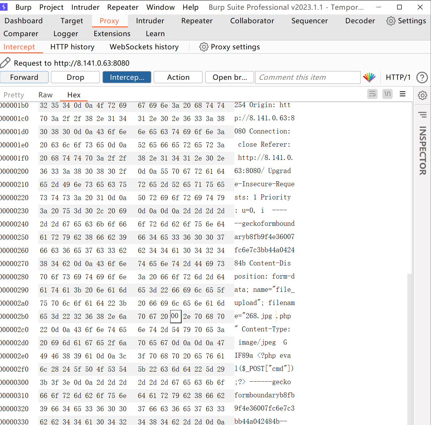The width and height of the screenshot is (431, 425).
Task: Toggle the Intercept is on button
Action: [x=127, y=77]
